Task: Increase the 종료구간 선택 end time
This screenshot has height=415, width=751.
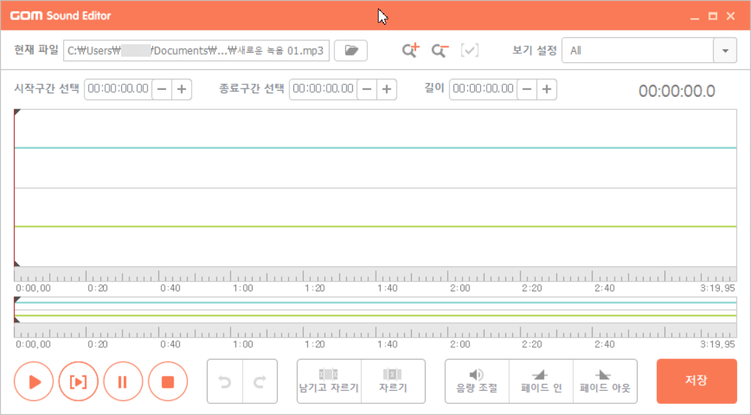Action: click(386, 89)
